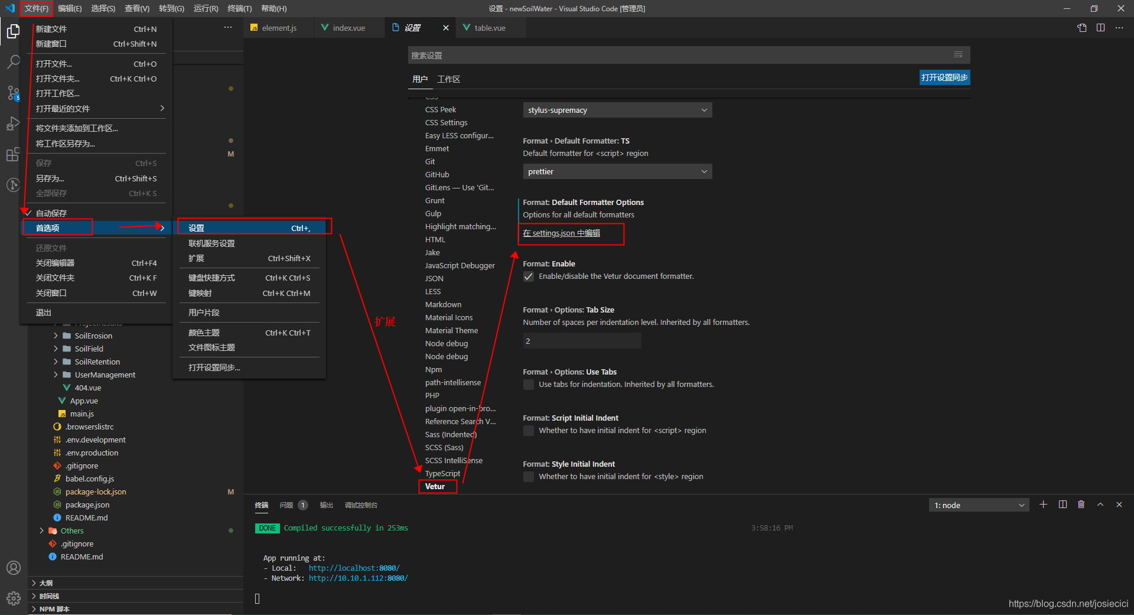1134x615 pixels.
Task: Select TypeScript in settings extensions list
Action: (x=442, y=473)
